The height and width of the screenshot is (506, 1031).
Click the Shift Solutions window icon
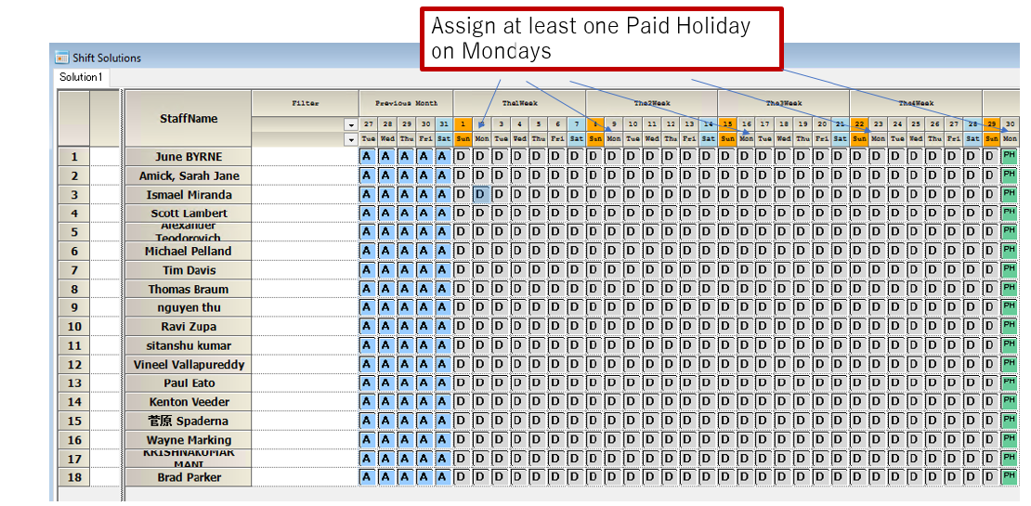62,58
